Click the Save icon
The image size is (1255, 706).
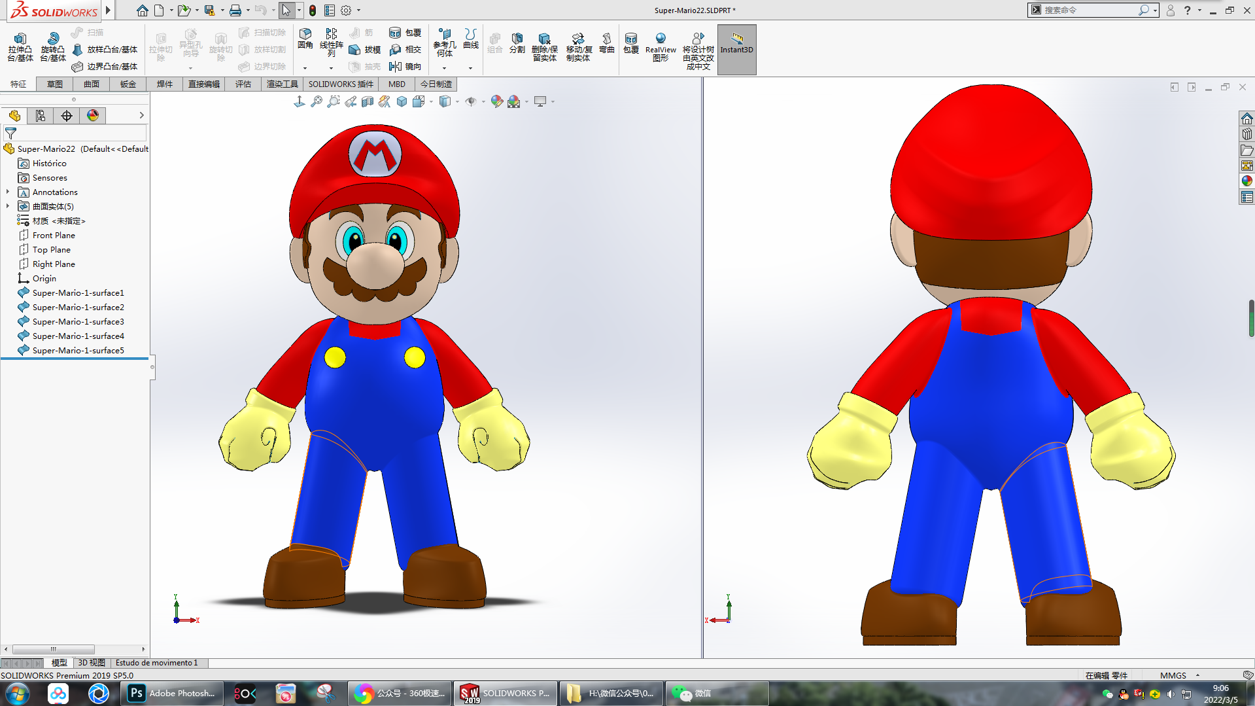pyautogui.click(x=209, y=10)
